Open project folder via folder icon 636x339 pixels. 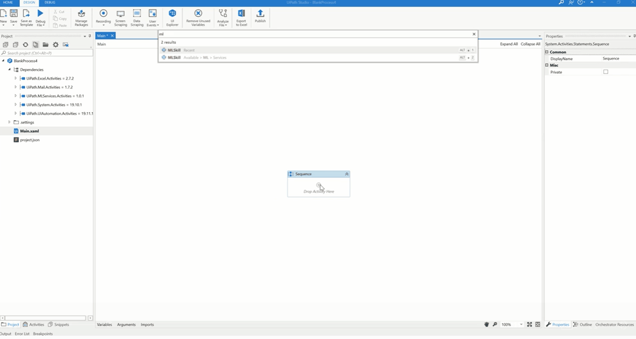(46, 45)
